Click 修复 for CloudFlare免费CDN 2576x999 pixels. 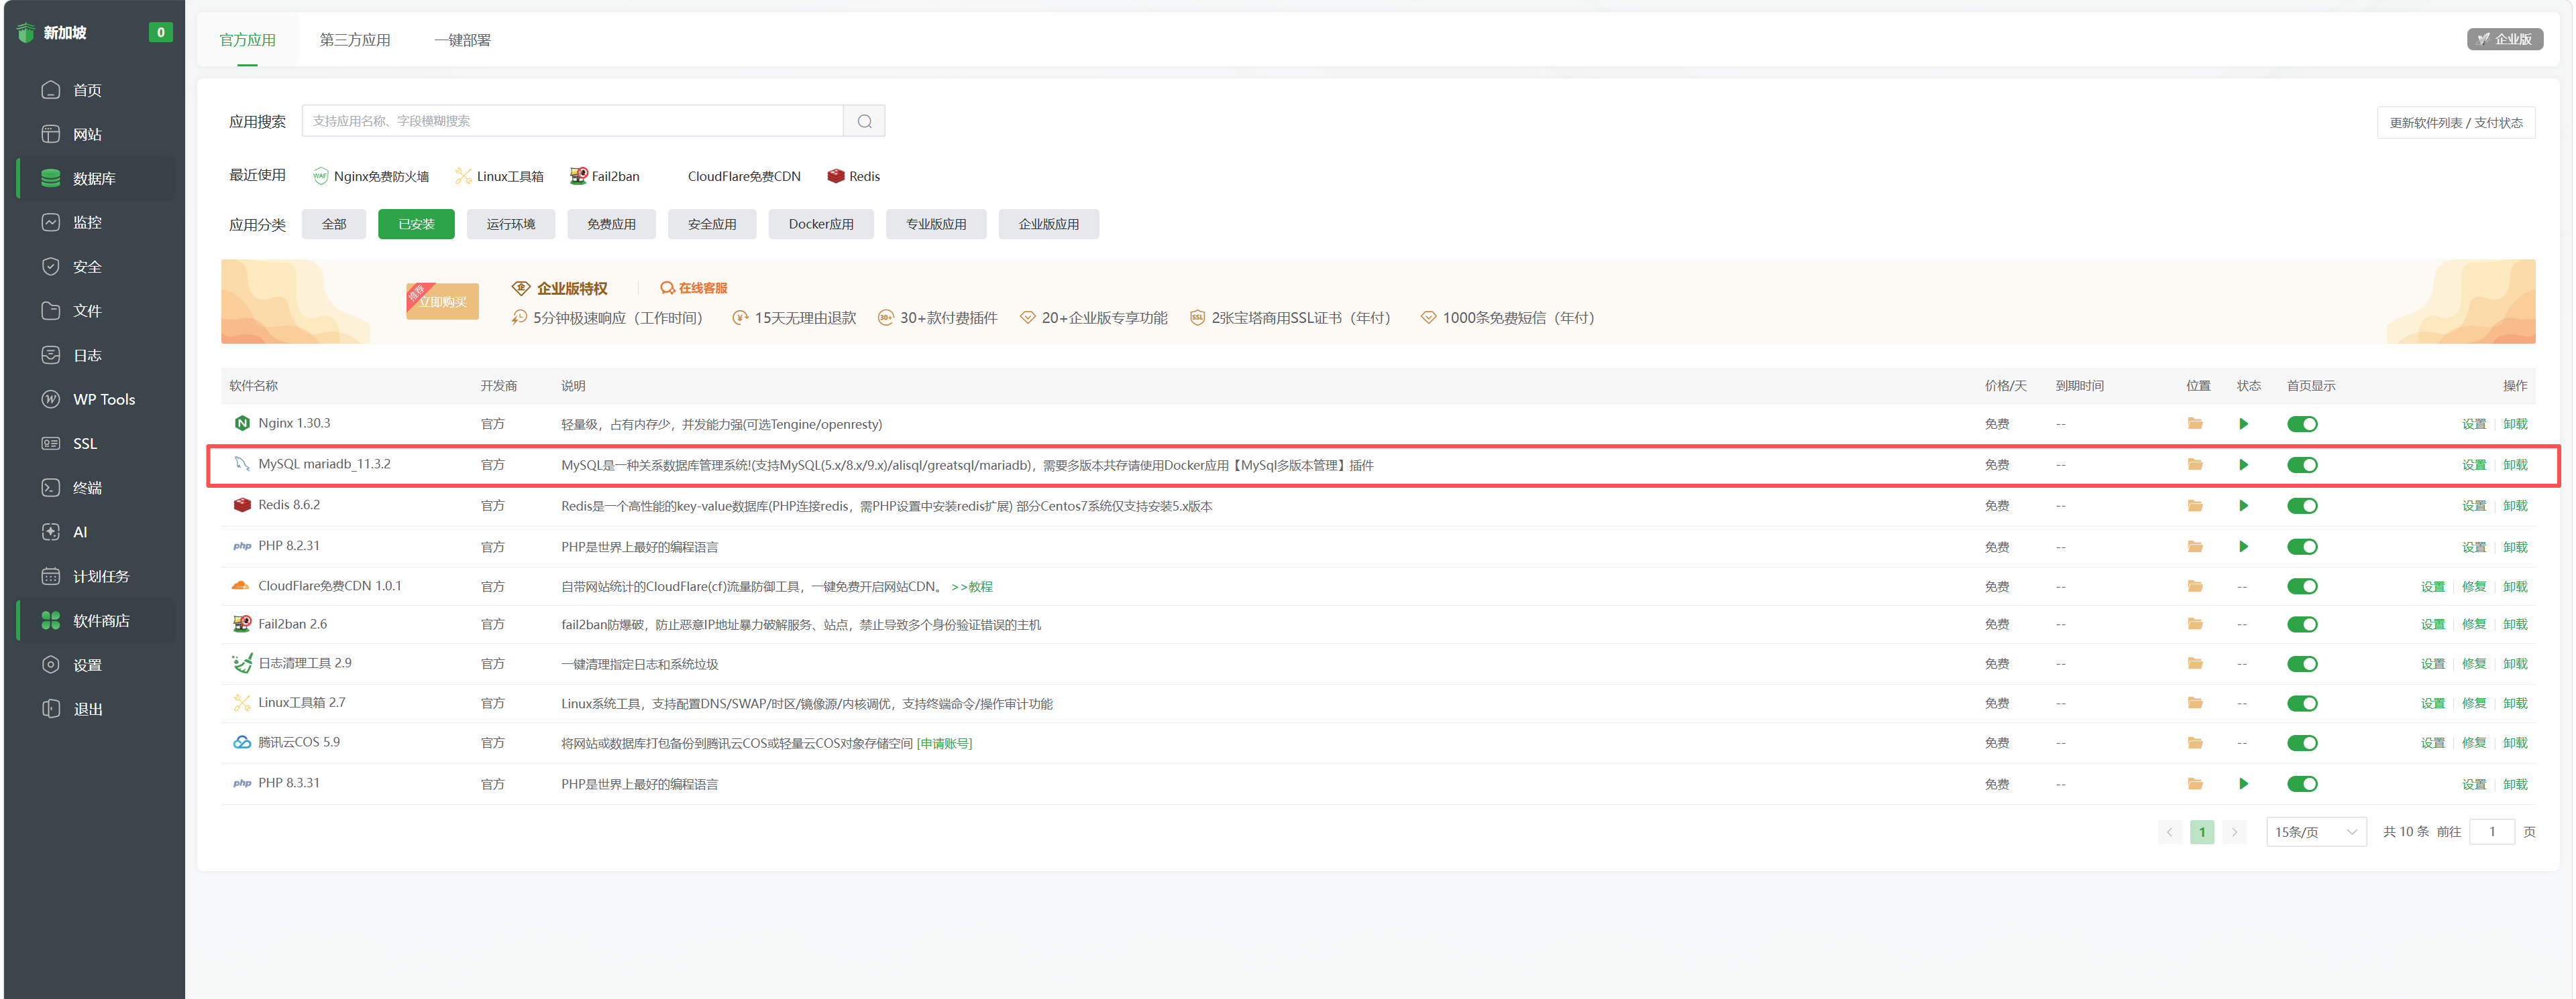2474,586
